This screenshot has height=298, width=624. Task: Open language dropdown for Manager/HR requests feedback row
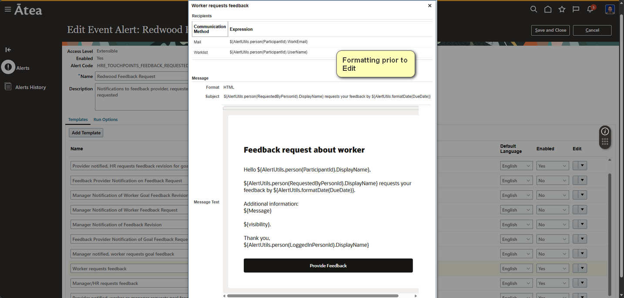517,283
